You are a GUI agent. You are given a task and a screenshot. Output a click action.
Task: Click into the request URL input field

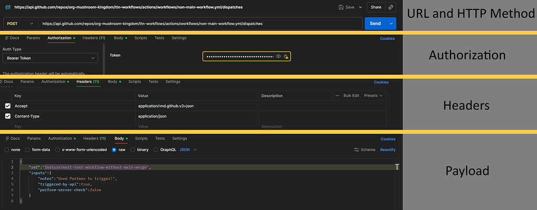tap(200, 24)
